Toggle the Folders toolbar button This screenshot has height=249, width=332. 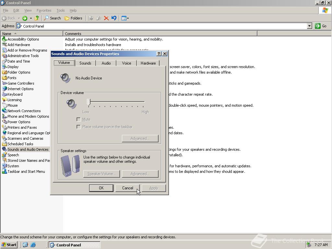point(73,18)
